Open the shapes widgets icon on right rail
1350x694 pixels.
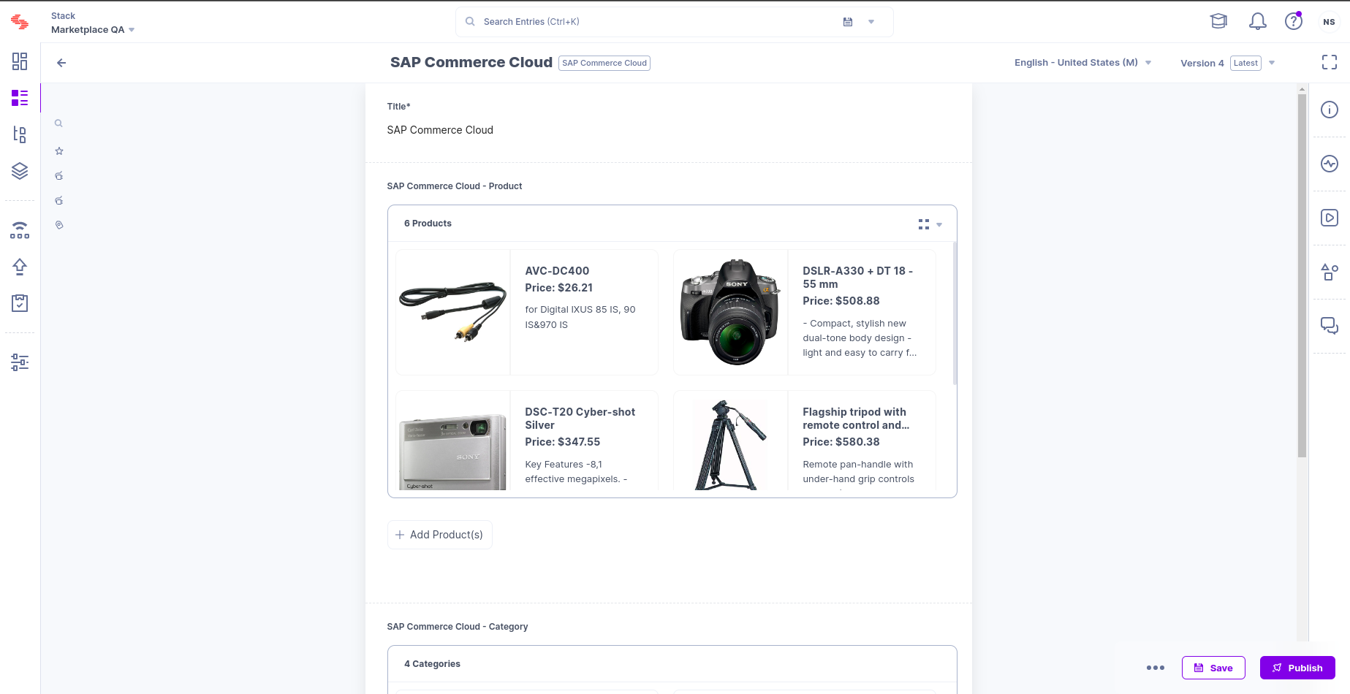(1330, 272)
